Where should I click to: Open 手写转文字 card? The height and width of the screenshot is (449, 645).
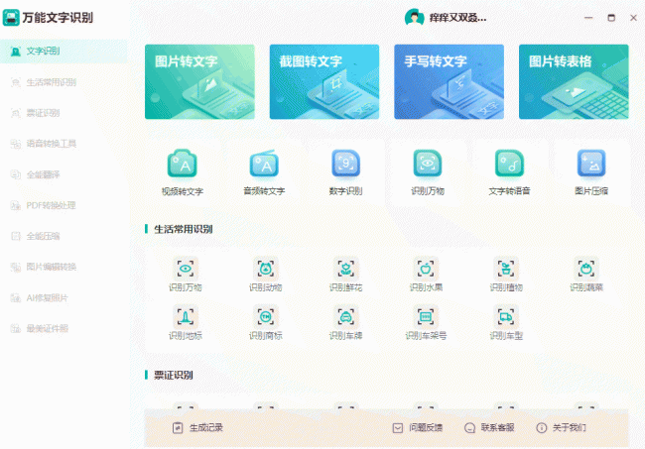click(x=449, y=81)
